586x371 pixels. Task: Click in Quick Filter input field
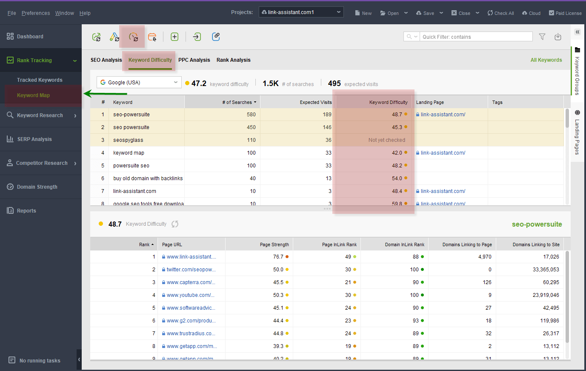476,37
